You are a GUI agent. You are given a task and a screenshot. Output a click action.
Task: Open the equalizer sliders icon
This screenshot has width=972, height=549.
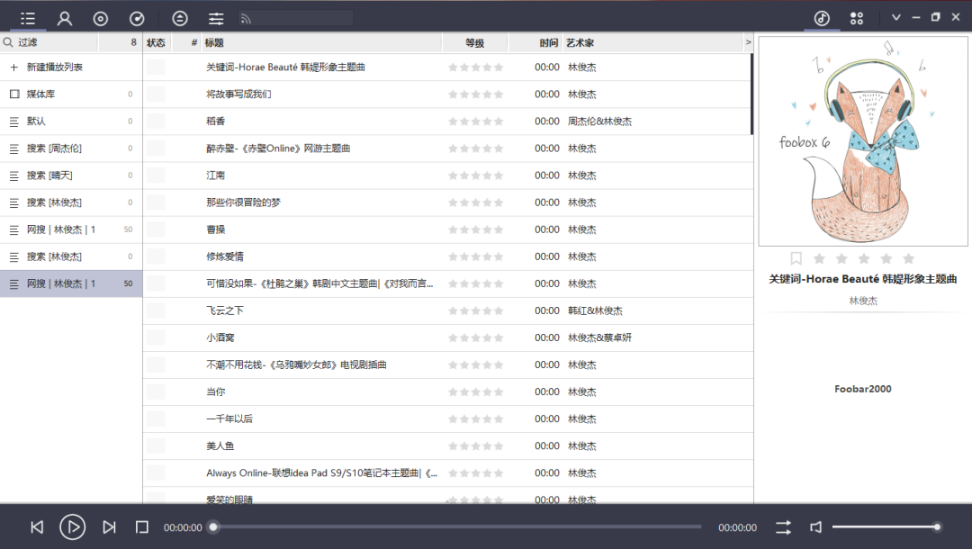(215, 17)
